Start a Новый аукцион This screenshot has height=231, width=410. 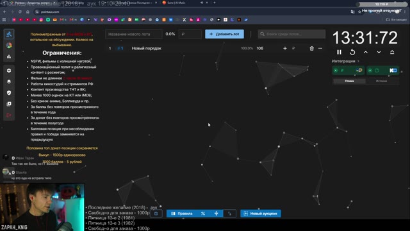[x=261, y=214]
